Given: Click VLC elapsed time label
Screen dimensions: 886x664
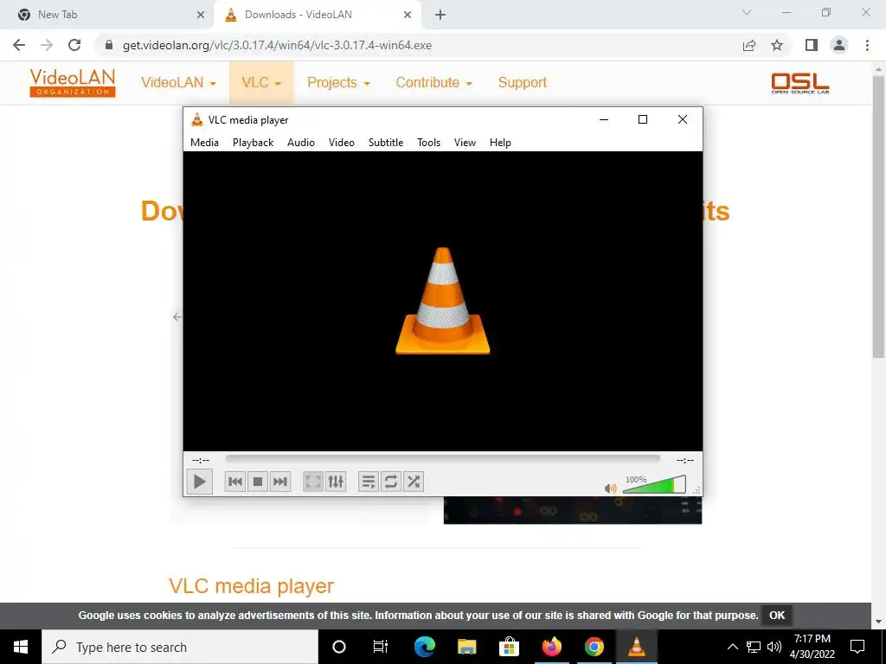Looking at the screenshot, I should (201, 460).
